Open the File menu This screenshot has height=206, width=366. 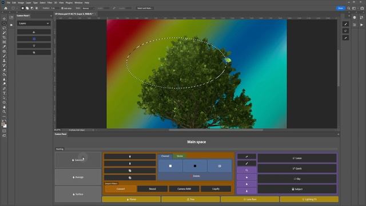(9, 2)
